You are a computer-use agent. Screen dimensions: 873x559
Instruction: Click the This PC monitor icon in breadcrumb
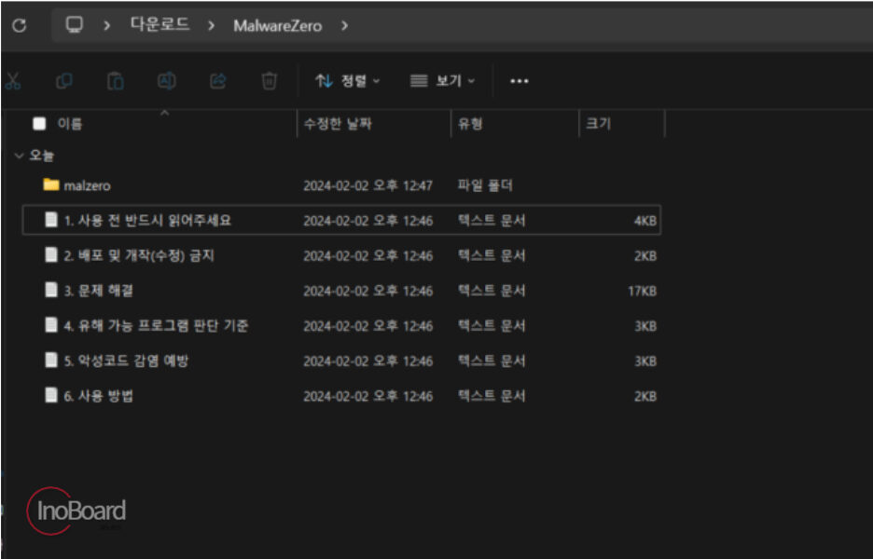pyautogui.click(x=74, y=25)
